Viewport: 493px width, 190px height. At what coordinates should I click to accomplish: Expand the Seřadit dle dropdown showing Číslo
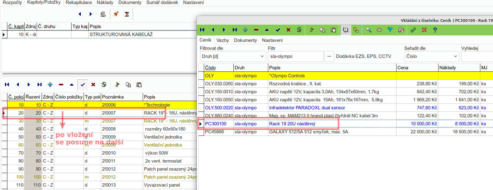[431, 56]
